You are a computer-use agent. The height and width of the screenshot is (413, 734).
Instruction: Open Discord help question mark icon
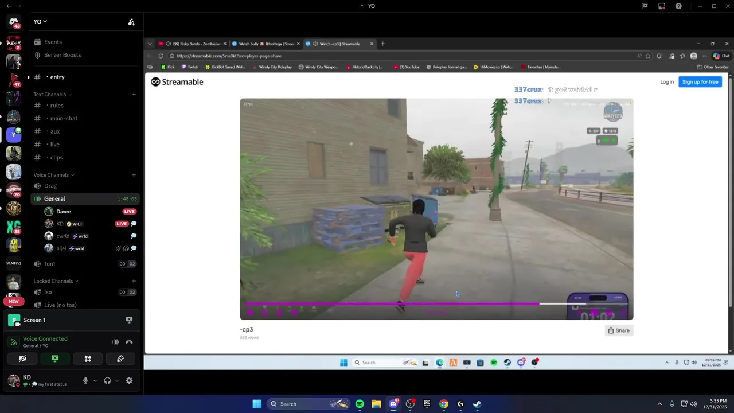click(x=678, y=6)
